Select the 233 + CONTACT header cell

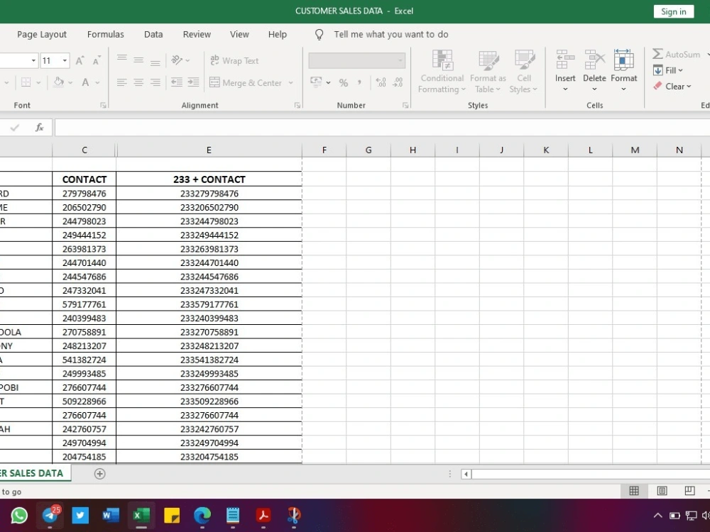pos(209,179)
